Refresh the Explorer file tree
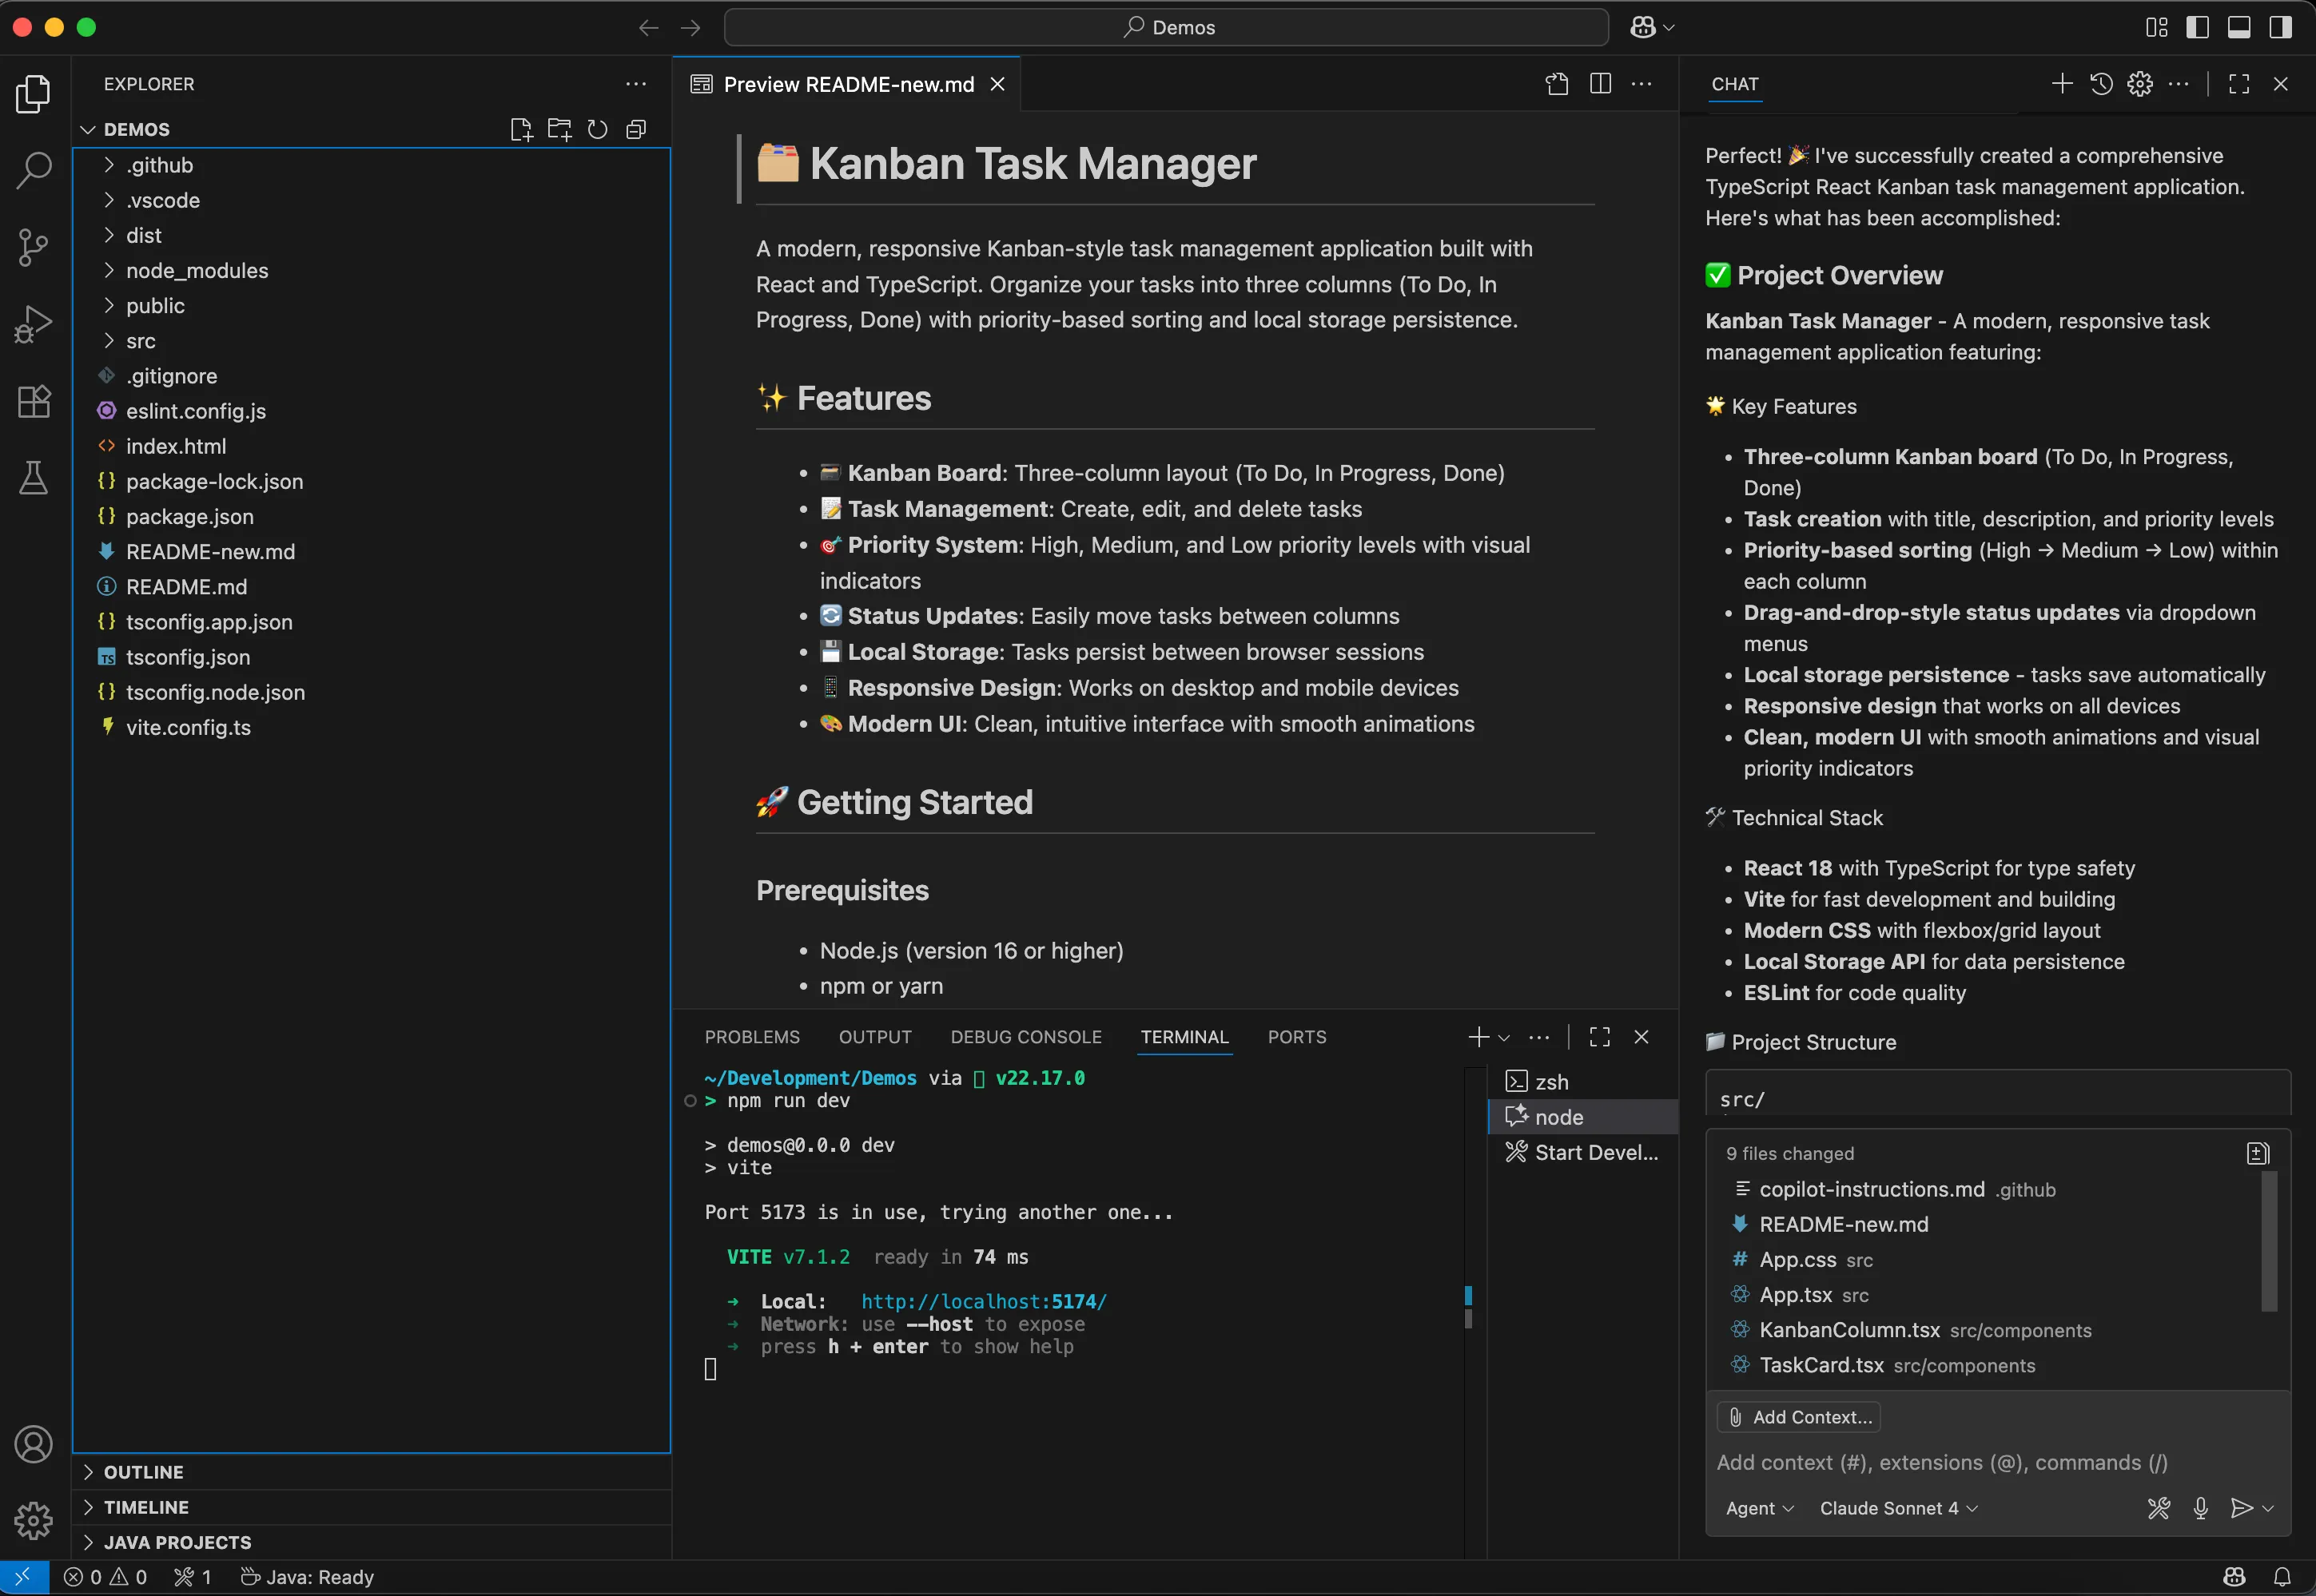The width and height of the screenshot is (2316, 1596). (x=597, y=130)
